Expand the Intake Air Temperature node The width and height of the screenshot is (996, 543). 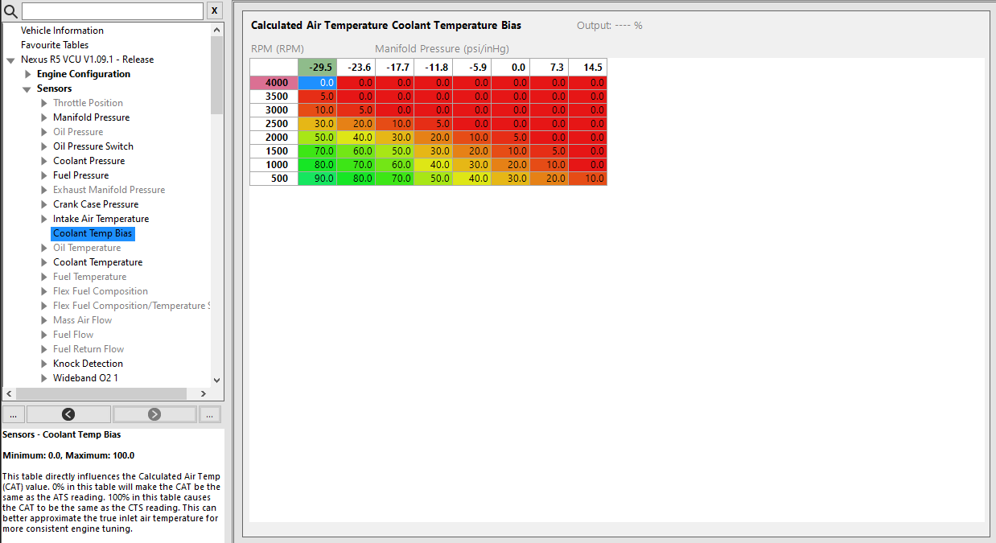(x=44, y=219)
